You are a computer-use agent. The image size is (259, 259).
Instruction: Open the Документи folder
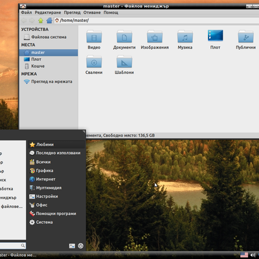(124, 39)
